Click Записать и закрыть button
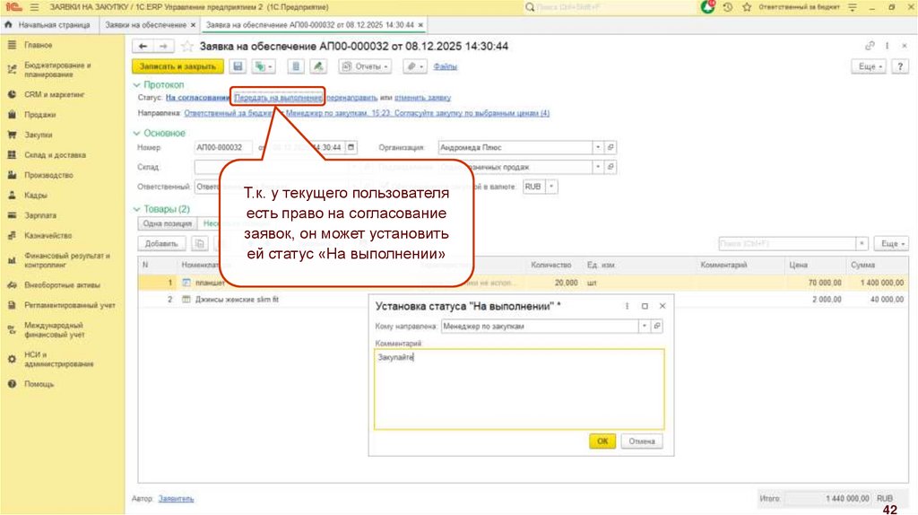The width and height of the screenshot is (918, 515). coord(178,66)
